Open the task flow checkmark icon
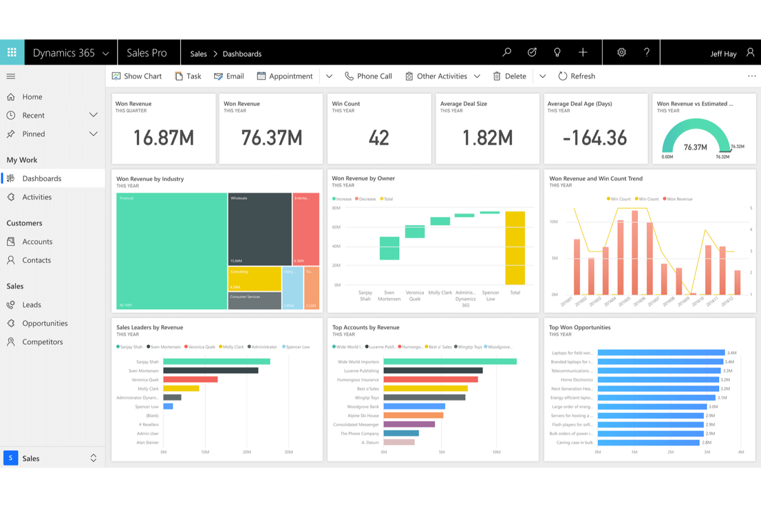 coord(532,52)
